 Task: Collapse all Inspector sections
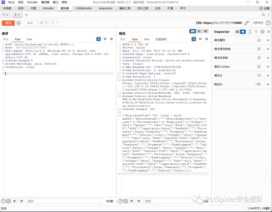[x=256, y=32]
